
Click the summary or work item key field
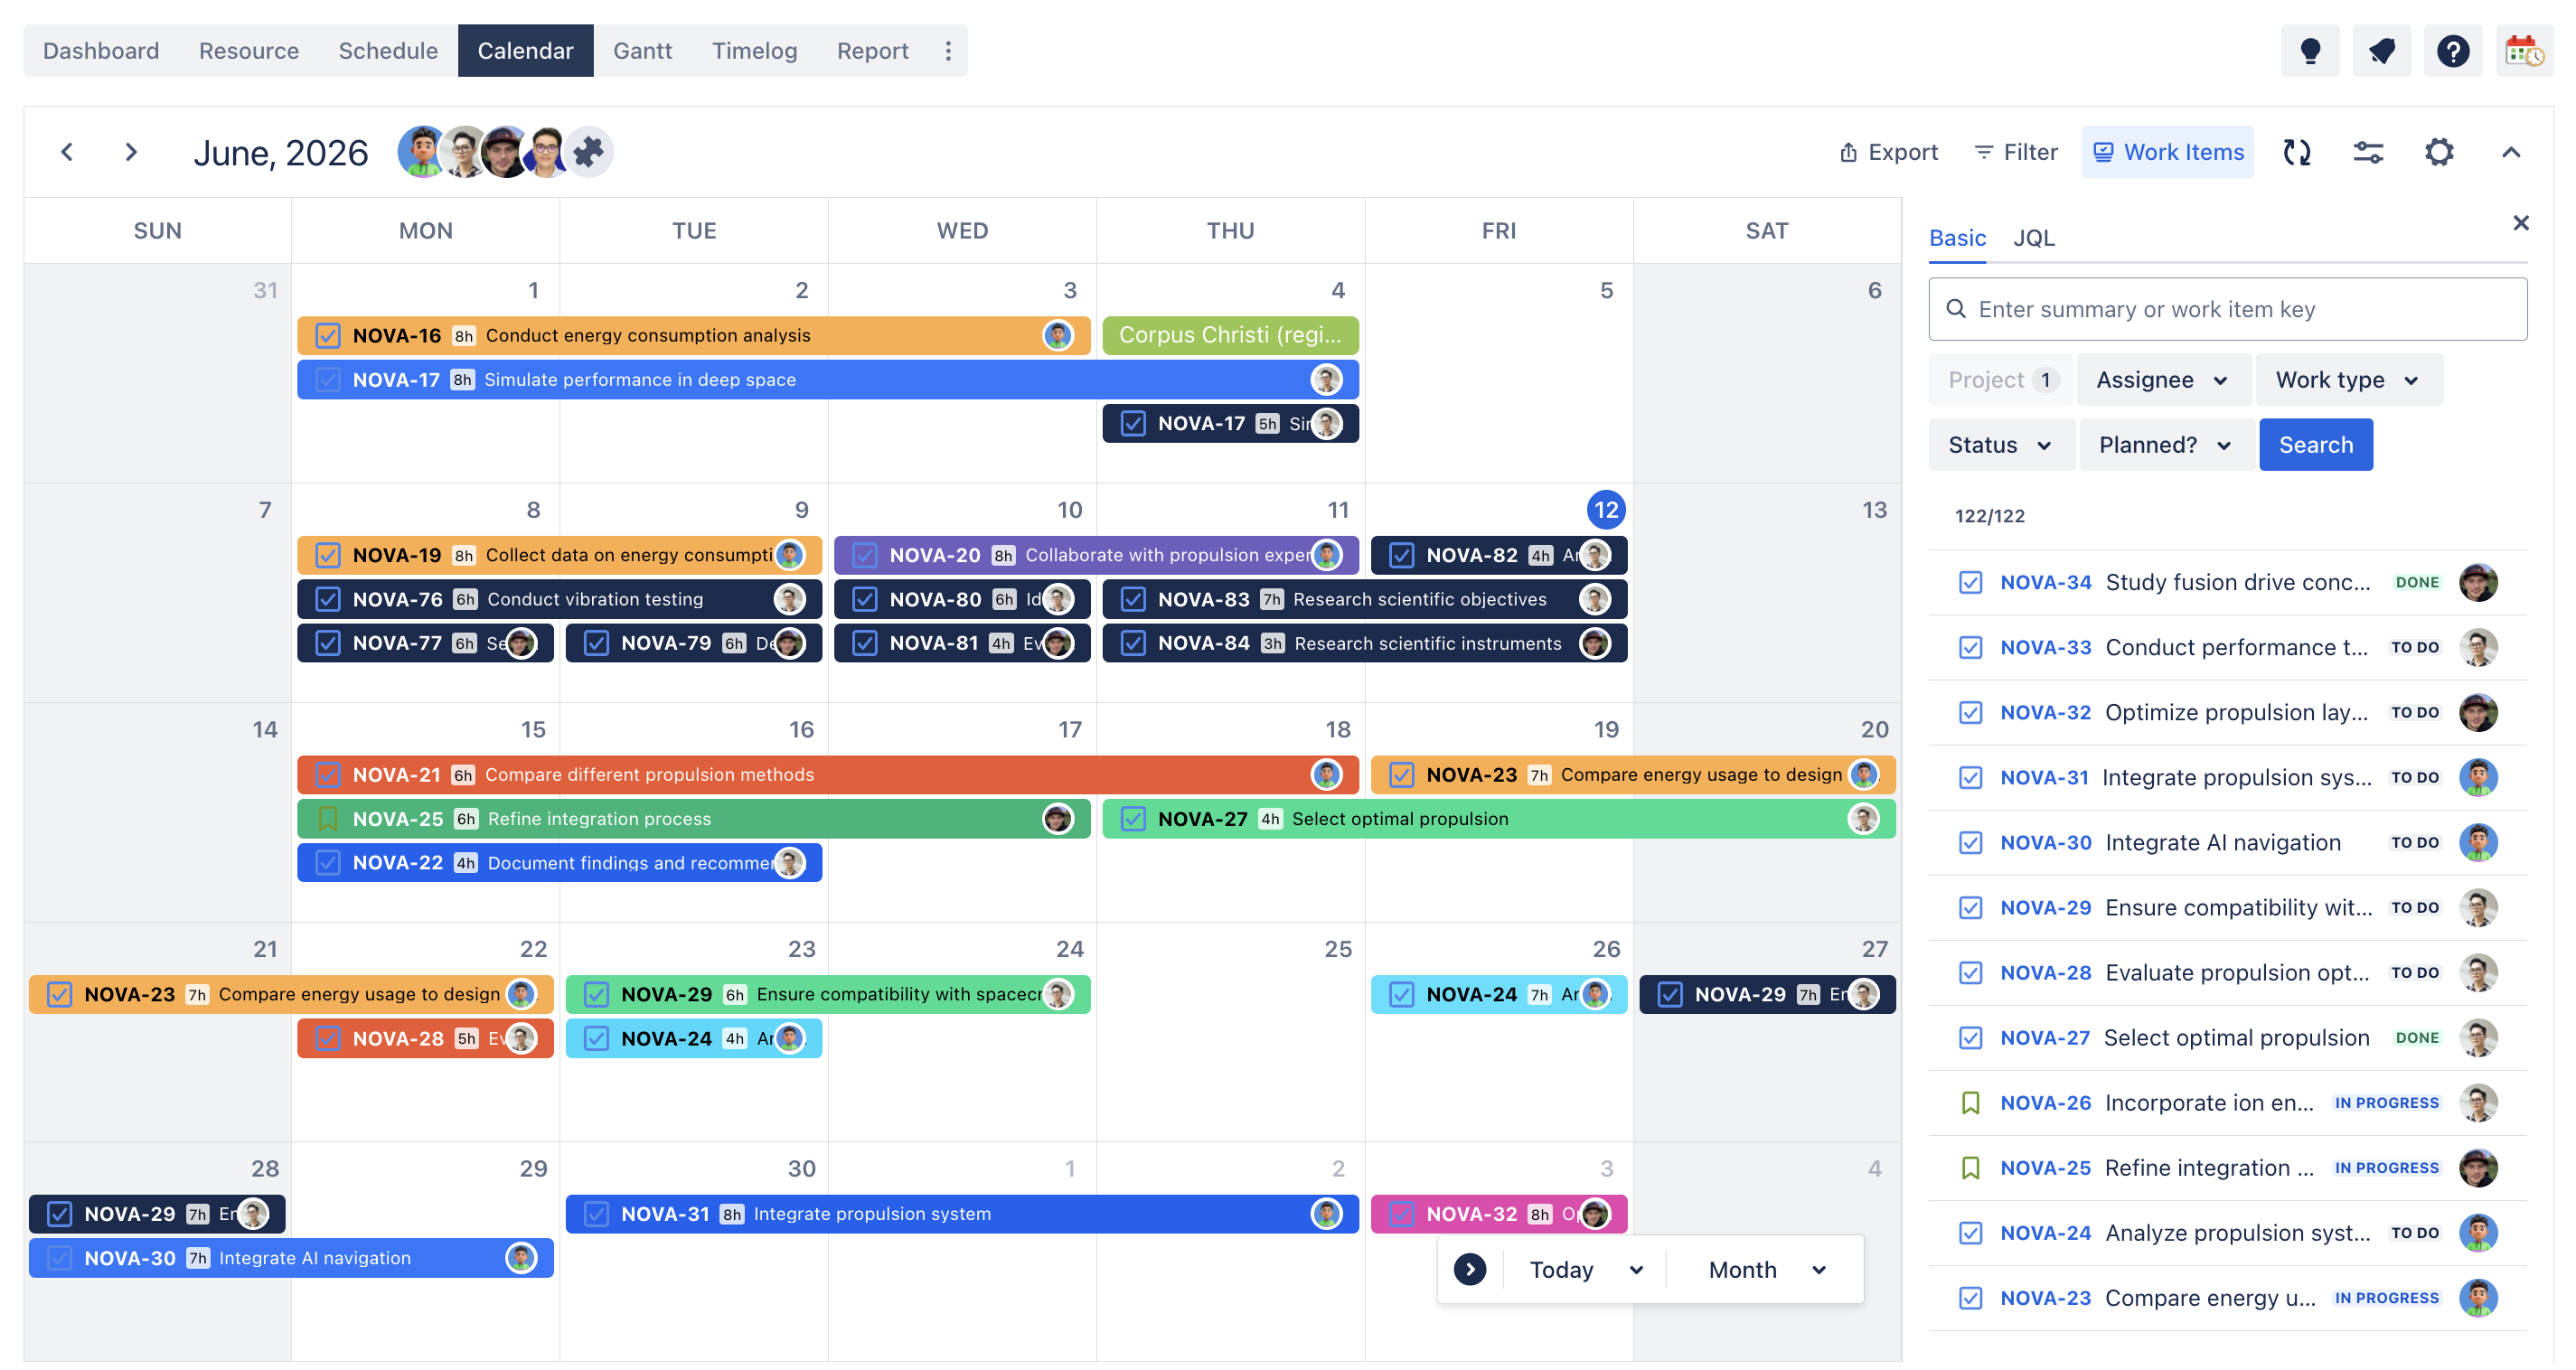pyautogui.click(x=2227, y=309)
